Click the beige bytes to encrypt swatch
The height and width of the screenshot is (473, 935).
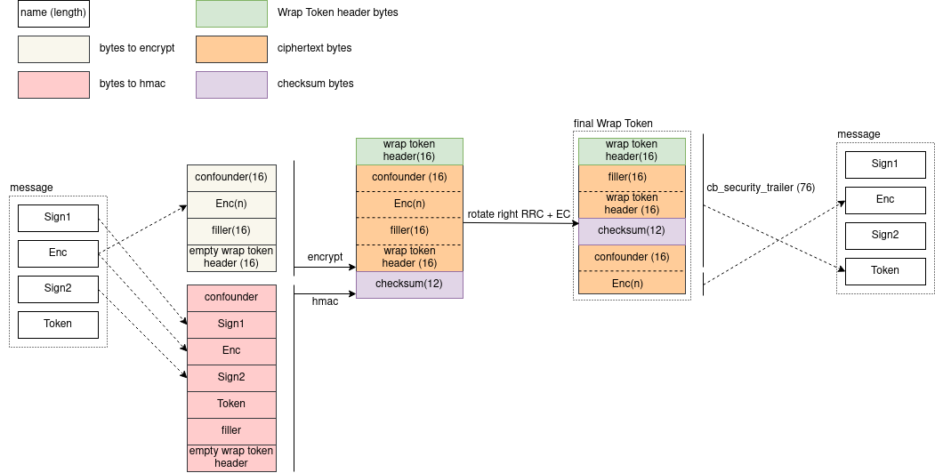[x=53, y=49]
